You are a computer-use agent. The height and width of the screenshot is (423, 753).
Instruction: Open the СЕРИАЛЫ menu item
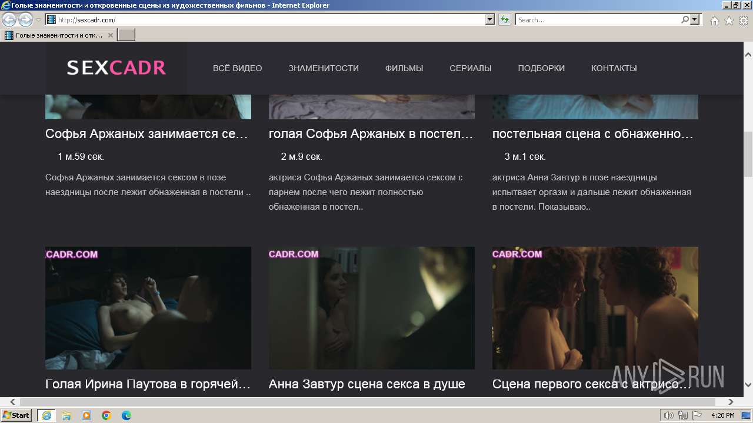[x=471, y=68]
